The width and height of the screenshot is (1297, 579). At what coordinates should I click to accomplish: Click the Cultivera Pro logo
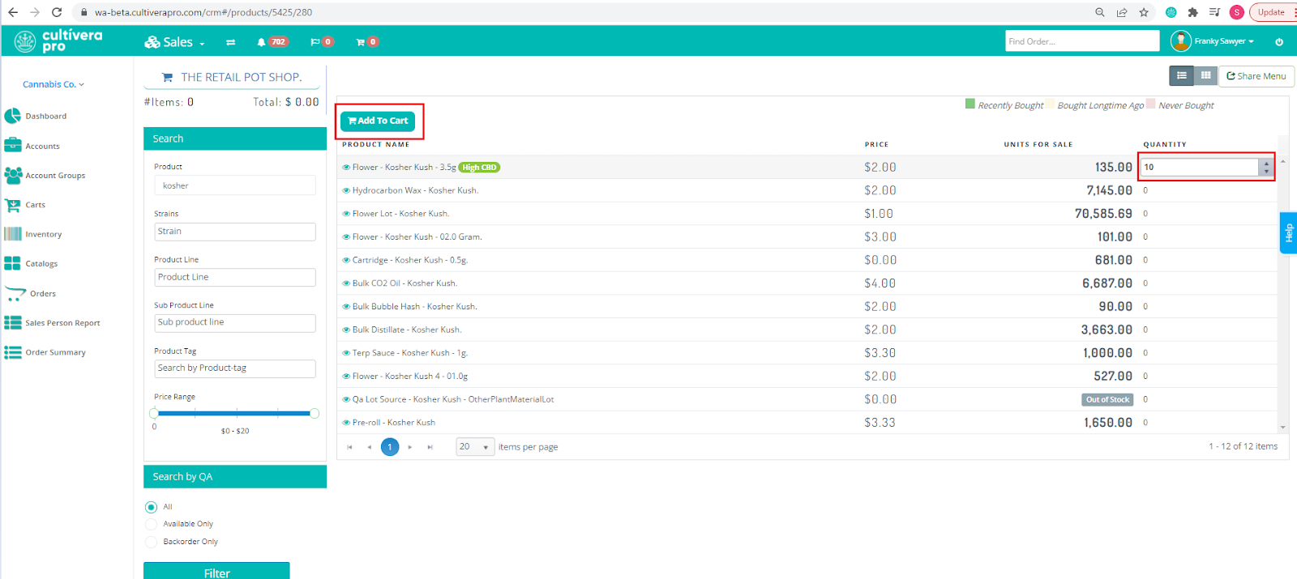click(58, 40)
